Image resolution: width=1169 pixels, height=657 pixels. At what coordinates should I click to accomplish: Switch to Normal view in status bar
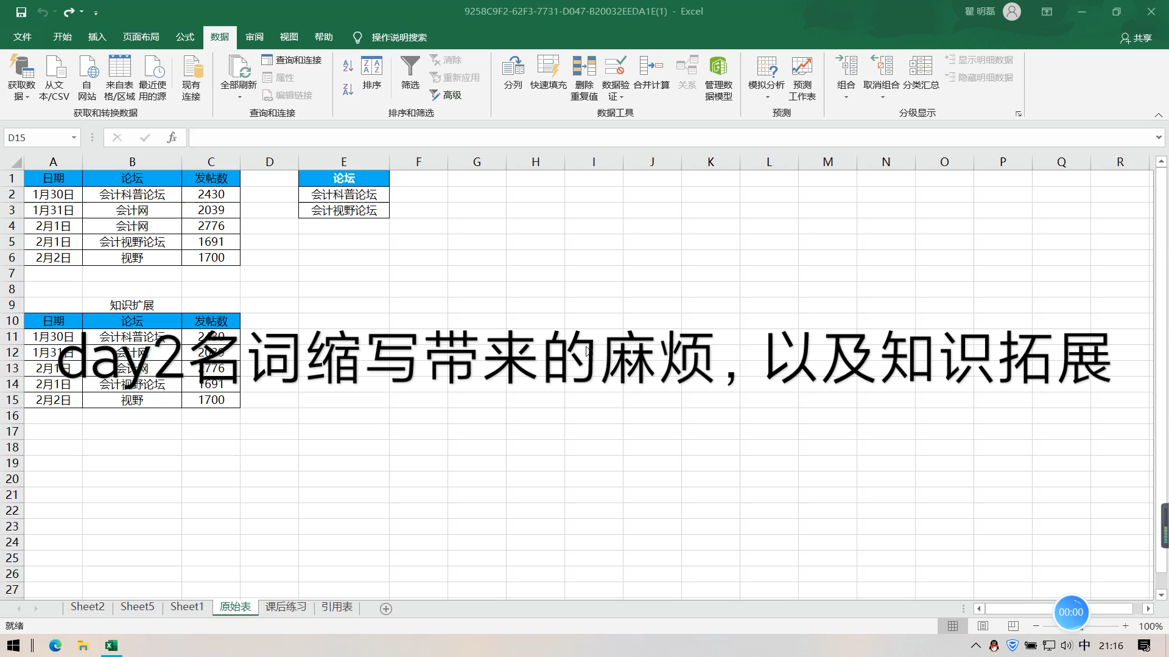coord(953,626)
